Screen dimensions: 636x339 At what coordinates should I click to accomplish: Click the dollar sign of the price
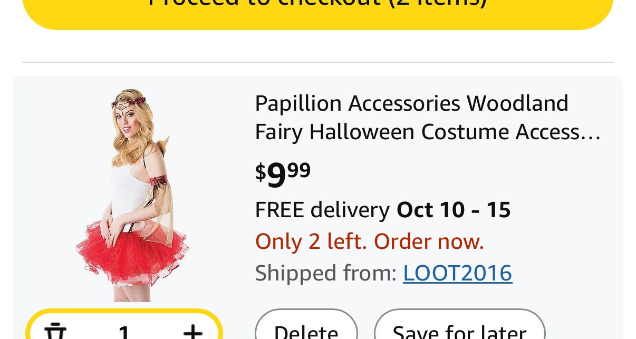[261, 172]
